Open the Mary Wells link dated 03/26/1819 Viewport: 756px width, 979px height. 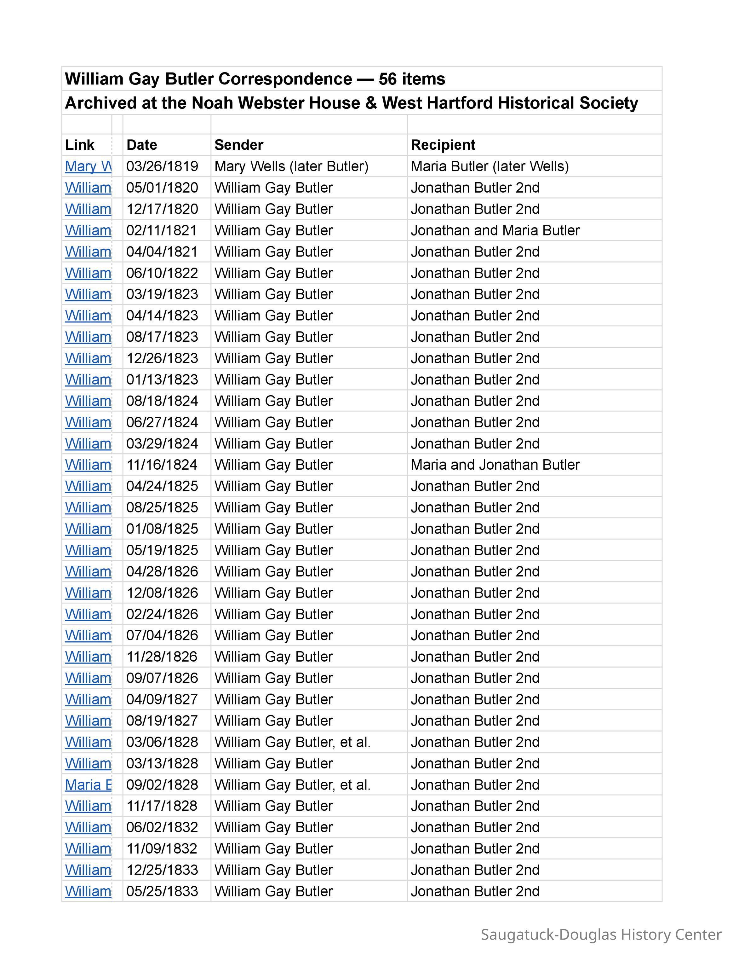(x=88, y=166)
